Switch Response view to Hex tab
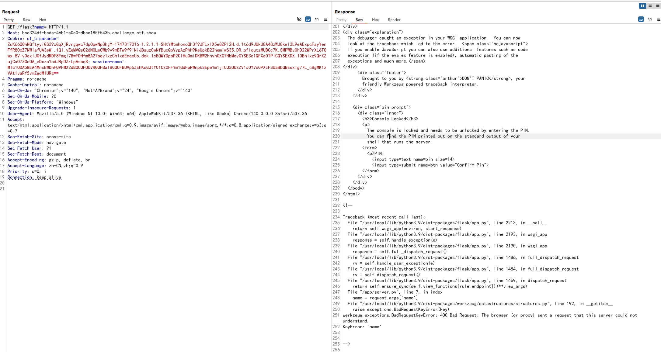 (375, 20)
